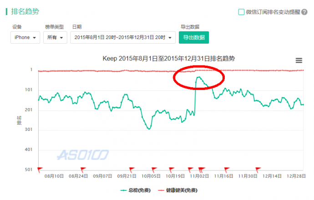Open the date range dropdown
This screenshot has width=314, height=200.
click(123, 37)
